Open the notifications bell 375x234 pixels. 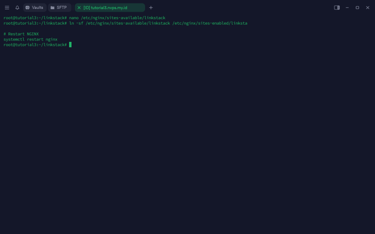(x=17, y=8)
